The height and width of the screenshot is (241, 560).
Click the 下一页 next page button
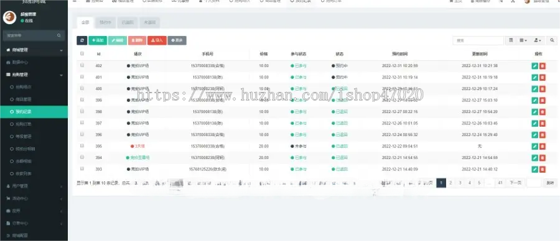pos(515,183)
